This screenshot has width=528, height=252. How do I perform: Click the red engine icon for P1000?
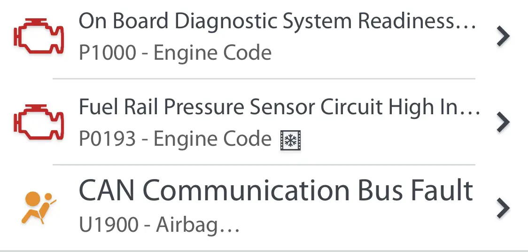pyautogui.click(x=39, y=36)
